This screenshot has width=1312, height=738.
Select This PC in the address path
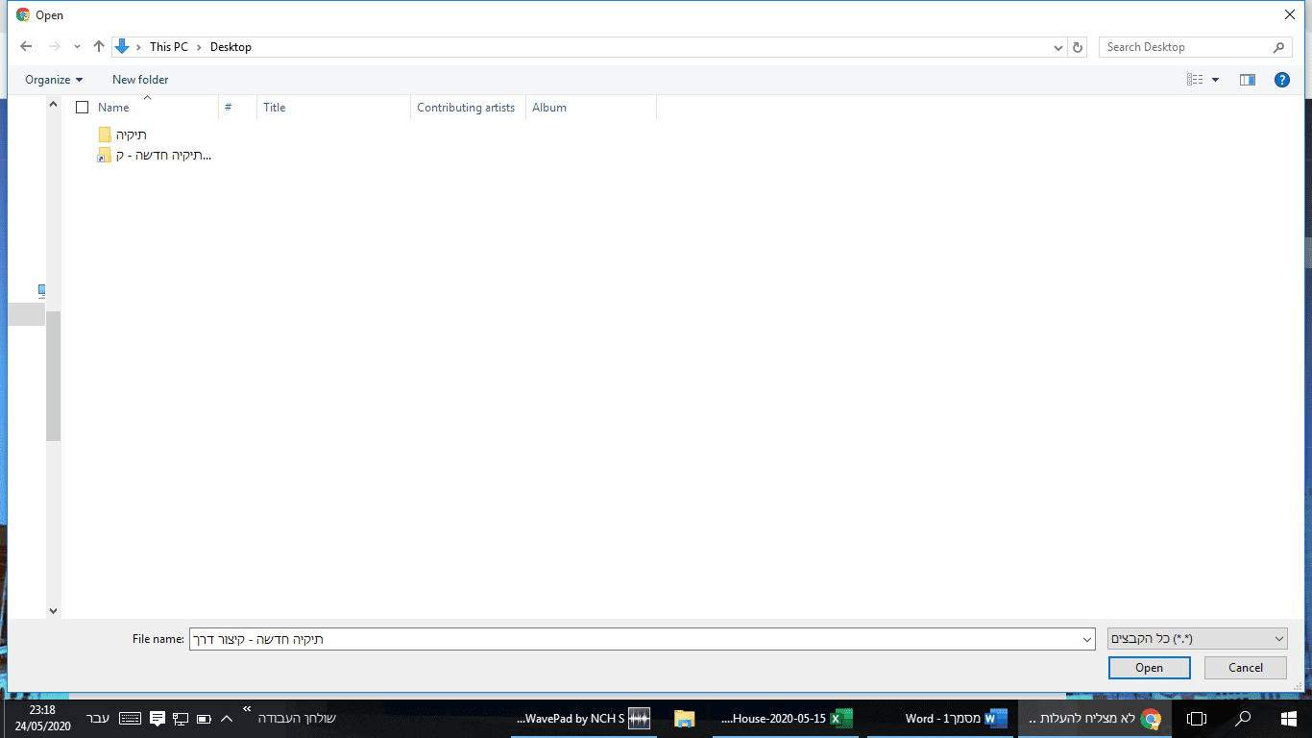pyautogui.click(x=169, y=47)
